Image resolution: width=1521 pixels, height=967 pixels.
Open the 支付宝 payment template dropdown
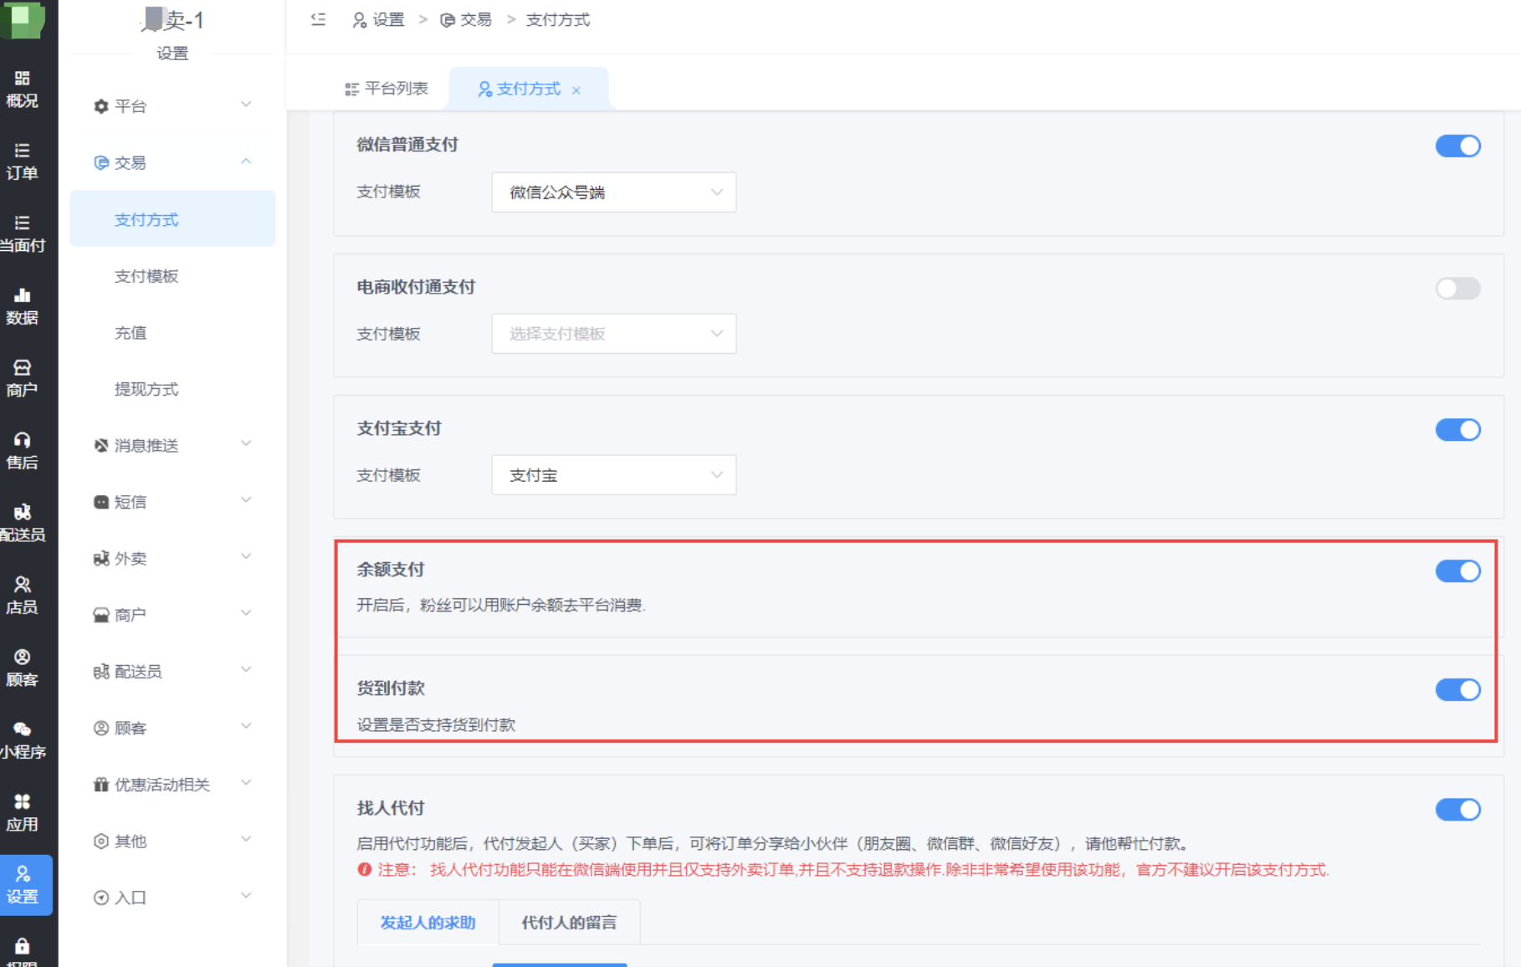pyautogui.click(x=614, y=475)
